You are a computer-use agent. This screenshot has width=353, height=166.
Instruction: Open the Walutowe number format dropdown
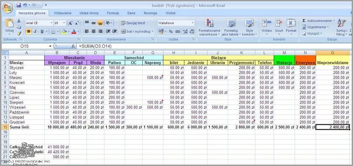193,23
